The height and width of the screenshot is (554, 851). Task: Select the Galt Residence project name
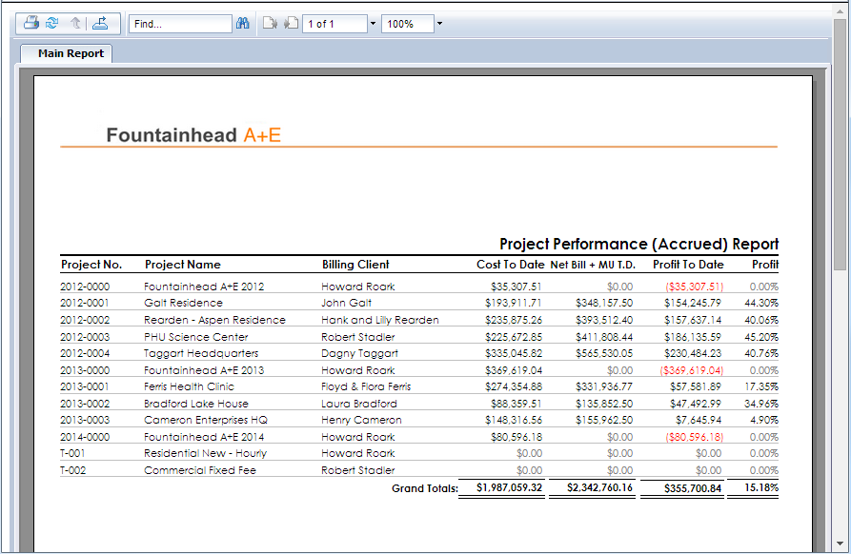point(183,303)
